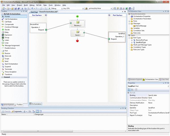Collapse the BizTalk properties category

[129, 93]
